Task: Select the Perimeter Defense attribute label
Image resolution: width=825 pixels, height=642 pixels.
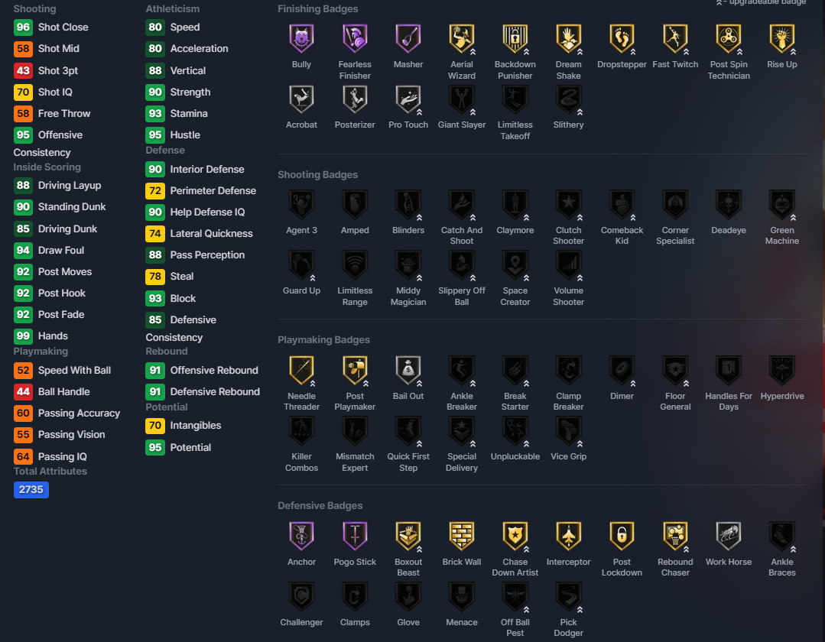Action: click(213, 191)
